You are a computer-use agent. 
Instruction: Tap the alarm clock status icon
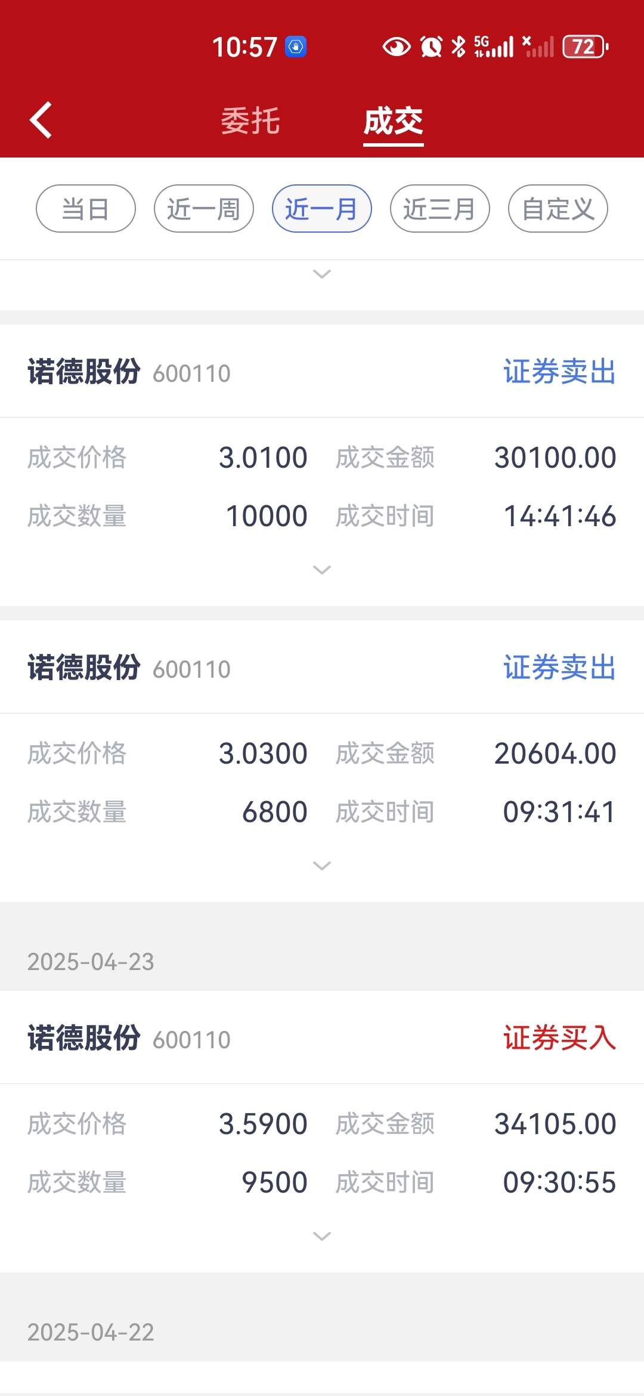[431, 47]
